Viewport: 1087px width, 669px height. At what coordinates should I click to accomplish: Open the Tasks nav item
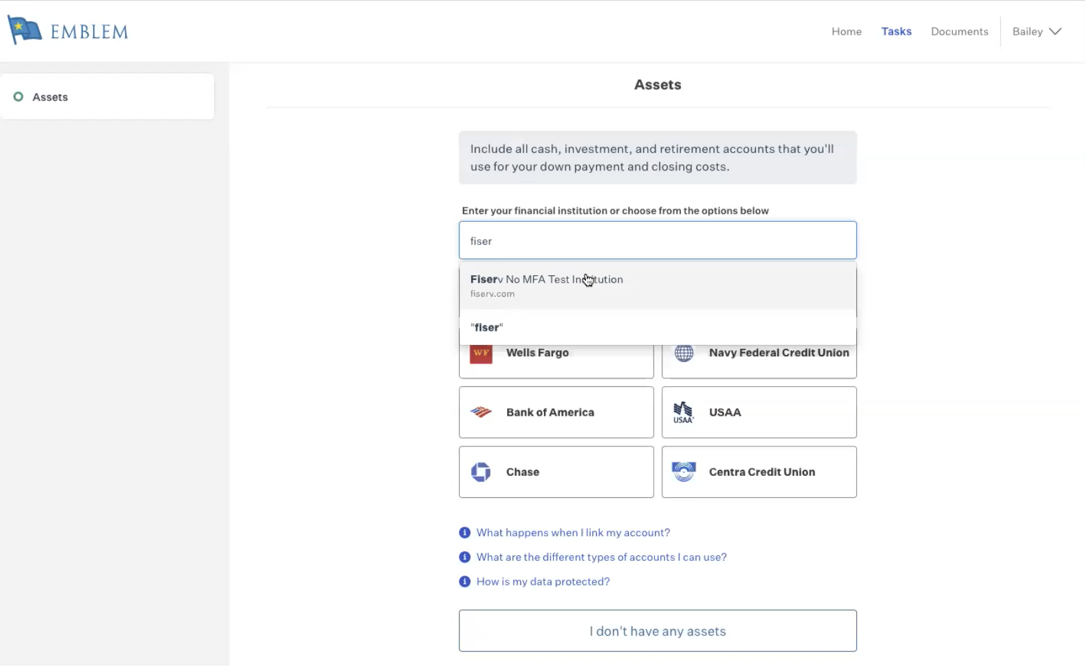tap(896, 31)
